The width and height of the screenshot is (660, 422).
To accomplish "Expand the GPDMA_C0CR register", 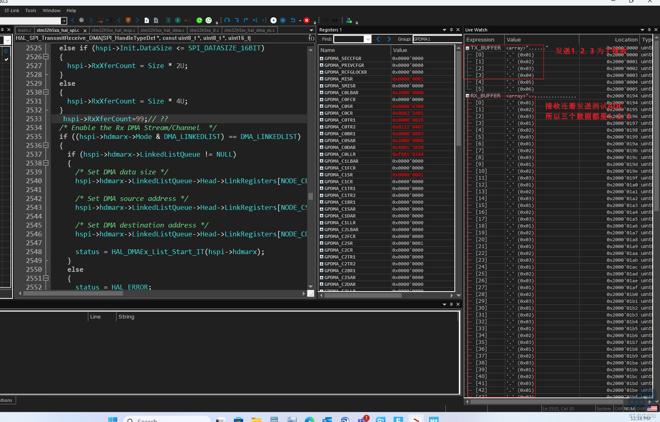I will point(321,113).
